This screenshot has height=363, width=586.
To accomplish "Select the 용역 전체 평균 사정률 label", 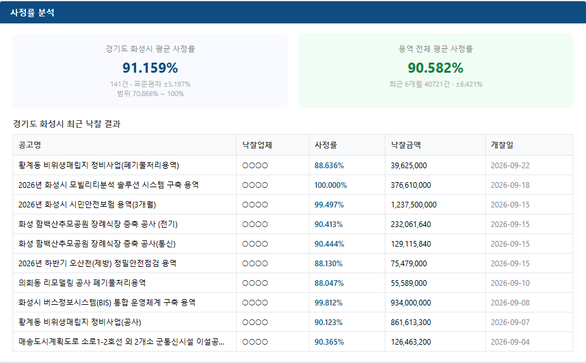I will [x=435, y=49].
